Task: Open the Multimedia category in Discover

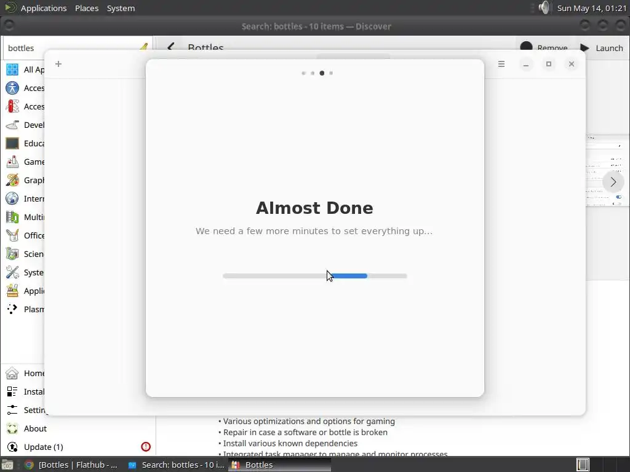Action: (x=25, y=217)
